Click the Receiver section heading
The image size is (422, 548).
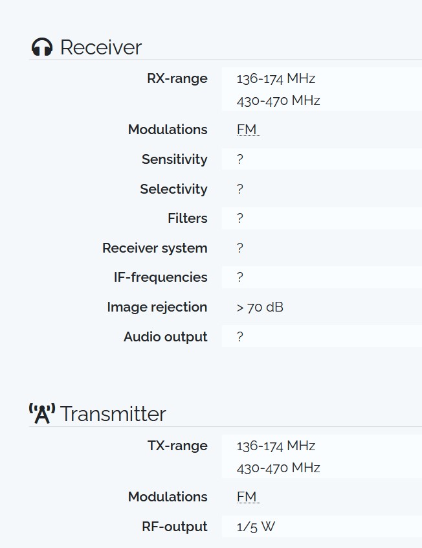pyautogui.click(x=100, y=47)
